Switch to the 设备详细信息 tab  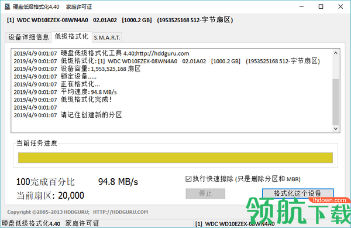point(29,37)
